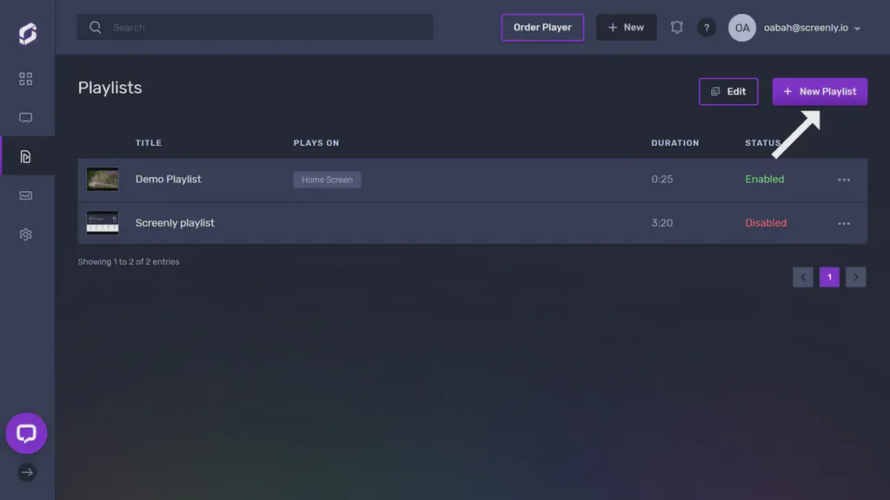Open the Screenly playlist ellipsis actions menu
The height and width of the screenshot is (500, 890).
tap(843, 223)
